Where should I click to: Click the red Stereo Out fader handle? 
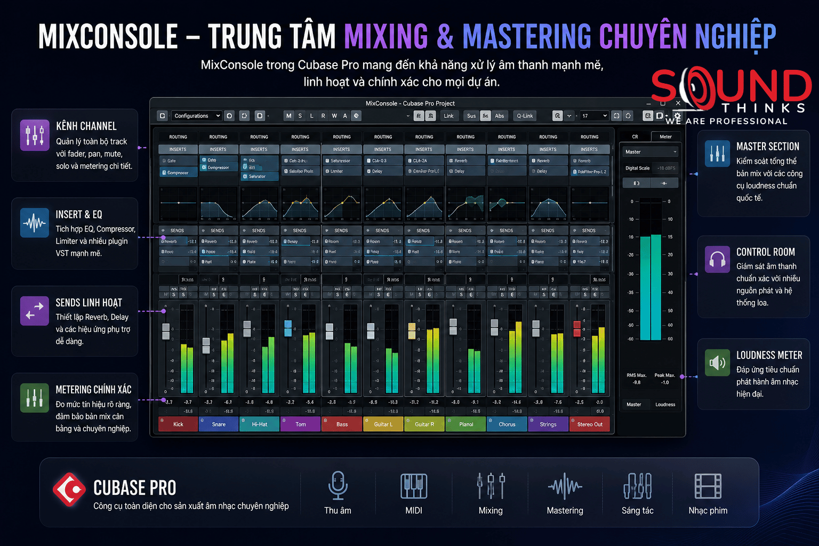coord(576,328)
